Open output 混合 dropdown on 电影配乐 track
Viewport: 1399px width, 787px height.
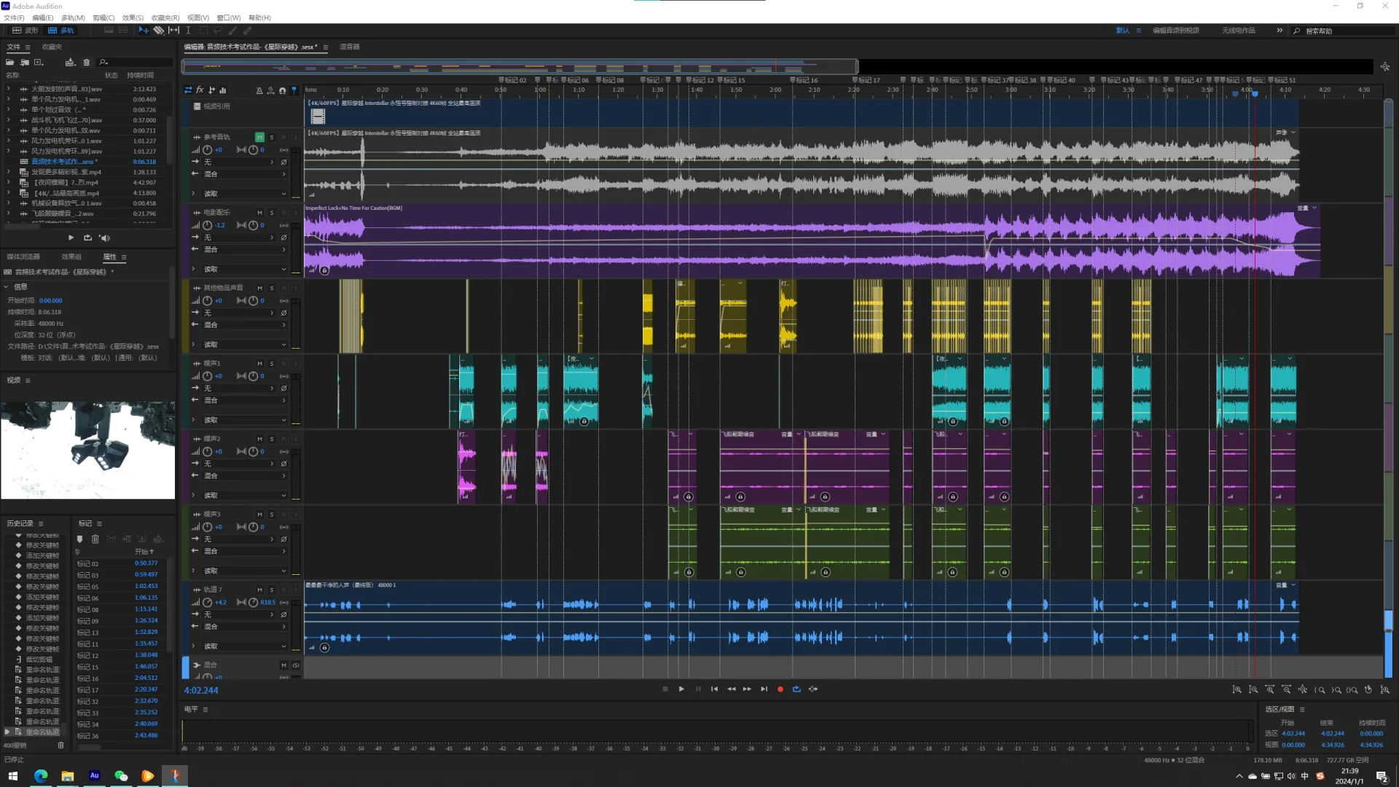tap(245, 249)
